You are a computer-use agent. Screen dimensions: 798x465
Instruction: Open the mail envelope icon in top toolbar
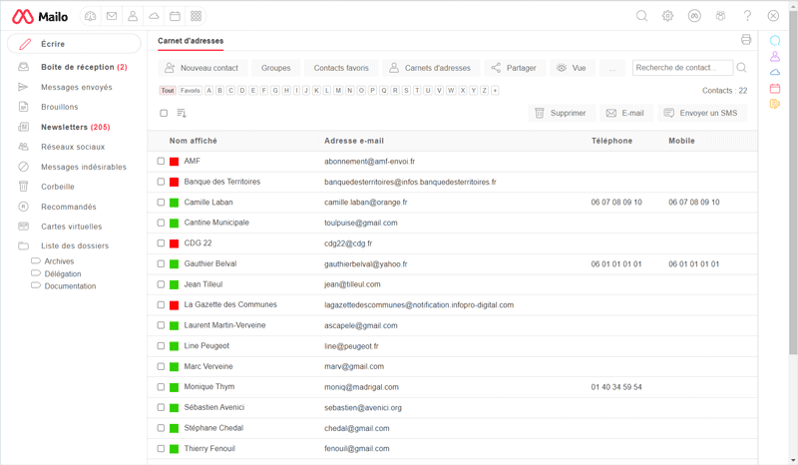click(112, 16)
